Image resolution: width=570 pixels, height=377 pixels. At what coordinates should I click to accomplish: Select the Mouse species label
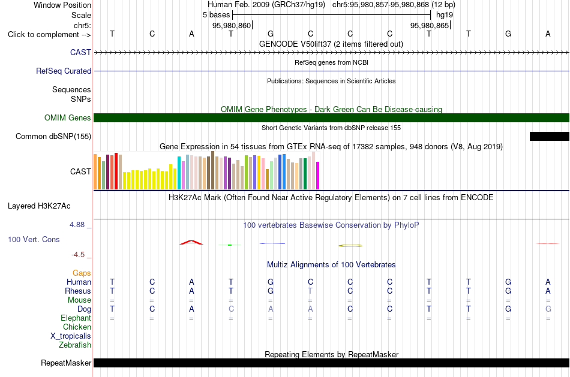pyautogui.click(x=79, y=300)
